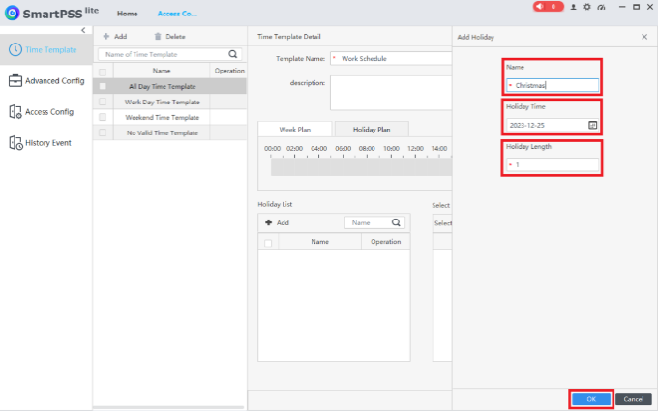Open Access Config section
The image size is (658, 411).
tap(45, 111)
